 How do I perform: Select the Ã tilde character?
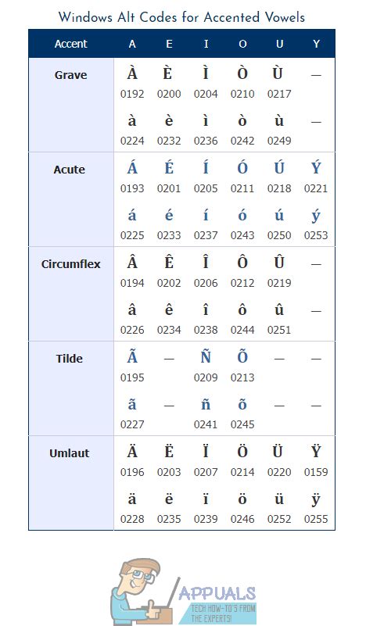click(x=132, y=357)
